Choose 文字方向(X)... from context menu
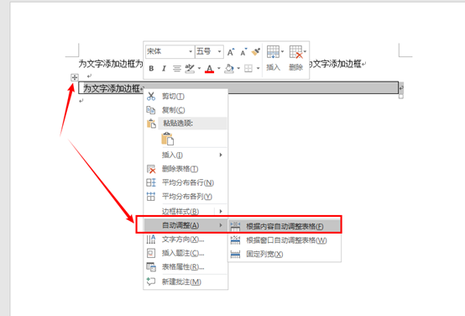The width and height of the screenshot is (465, 316). (x=185, y=239)
